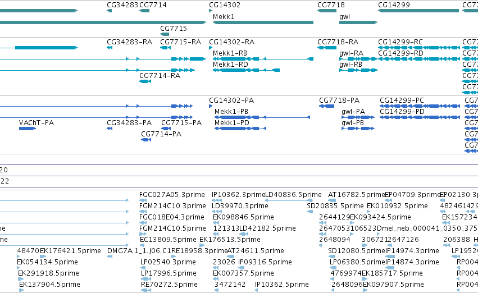Click protein CG7714-PA
This screenshot has height=293, width=478.
pyautogui.click(x=161, y=134)
